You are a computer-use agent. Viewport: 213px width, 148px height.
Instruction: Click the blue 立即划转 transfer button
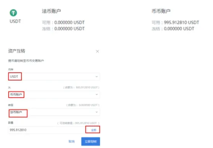[x=91, y=141]
